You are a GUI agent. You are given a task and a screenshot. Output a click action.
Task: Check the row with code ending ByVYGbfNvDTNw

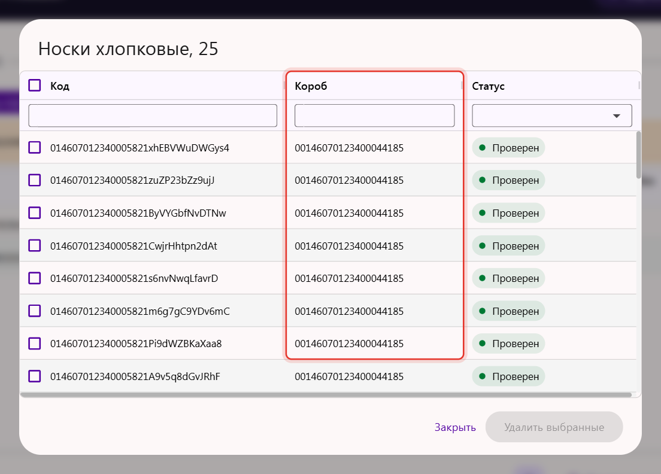click(x=35, y=213)
